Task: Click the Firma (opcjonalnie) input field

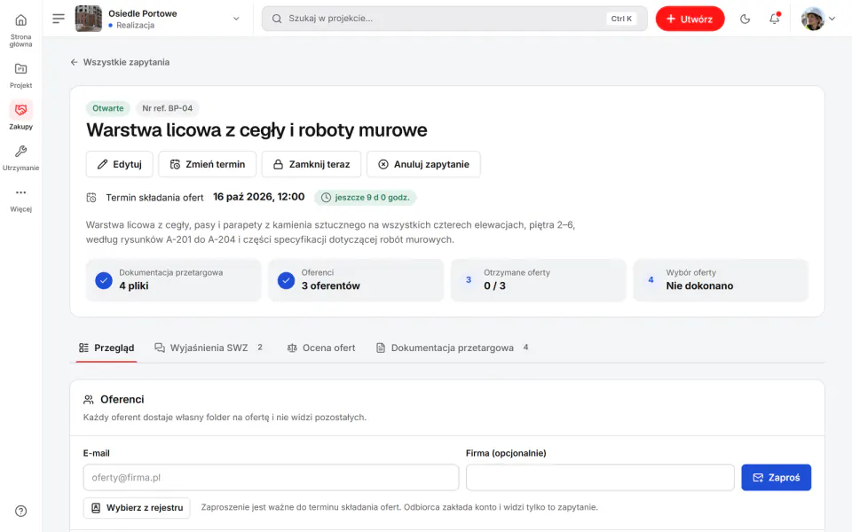Action: click(600, 477)
